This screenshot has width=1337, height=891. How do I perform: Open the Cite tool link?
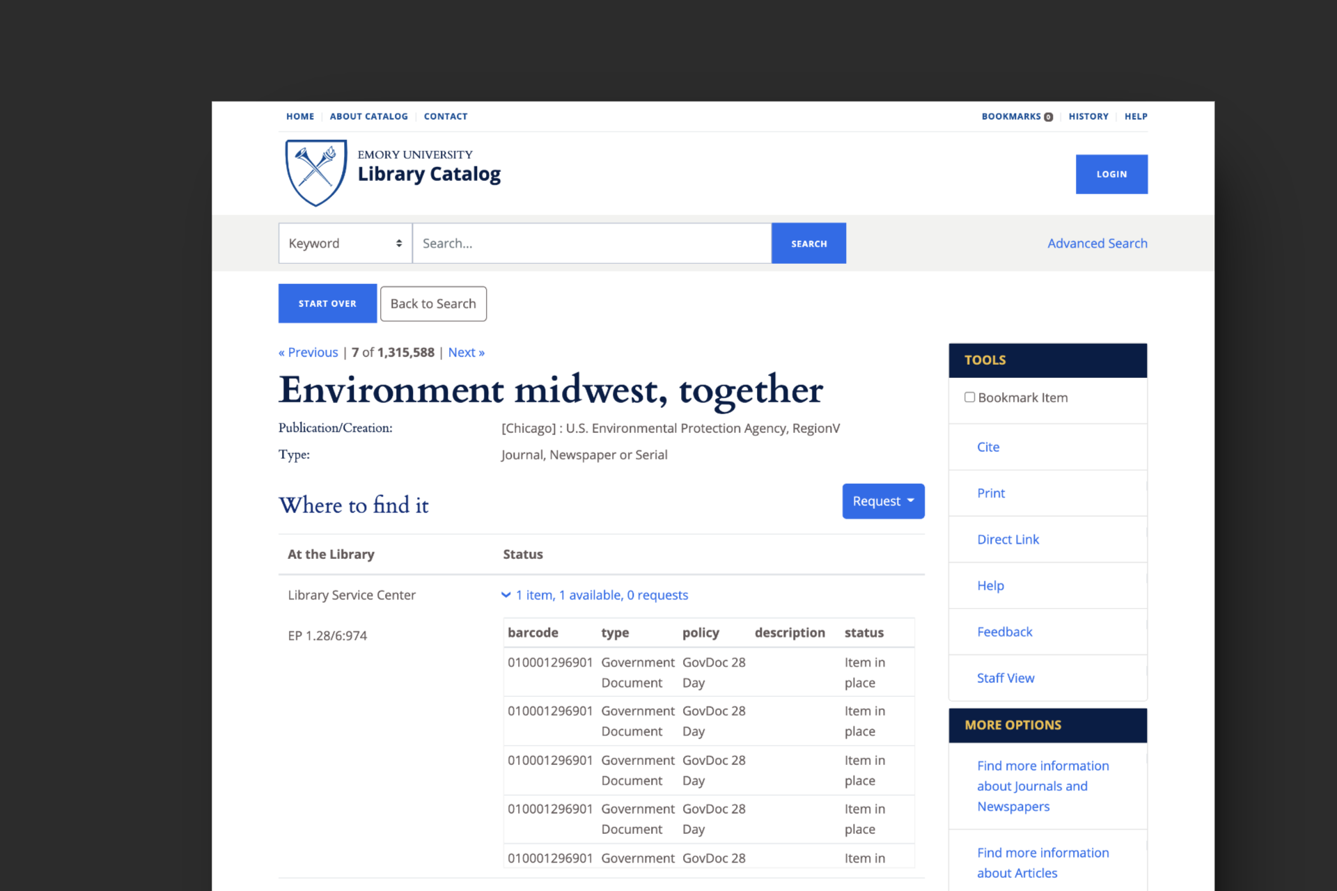pyautogui.click(x=987, y=447)
